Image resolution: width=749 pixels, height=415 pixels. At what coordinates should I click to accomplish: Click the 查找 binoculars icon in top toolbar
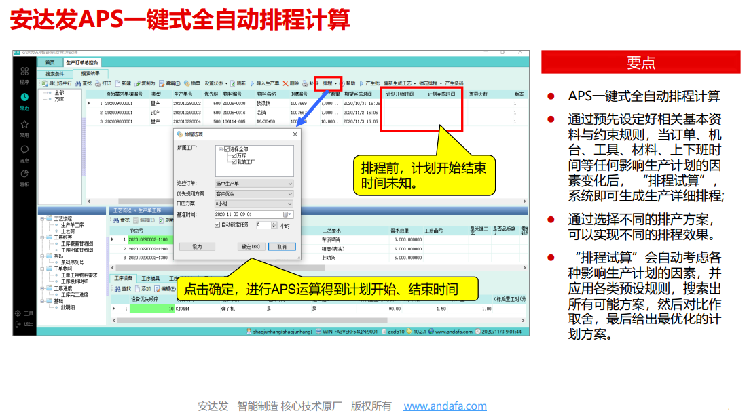(78, 83)
